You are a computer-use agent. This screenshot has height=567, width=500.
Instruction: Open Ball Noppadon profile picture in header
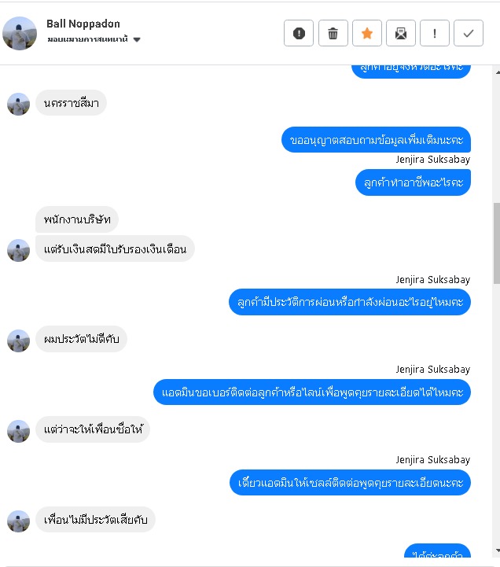pyautogui.click(x=20, y=33)
